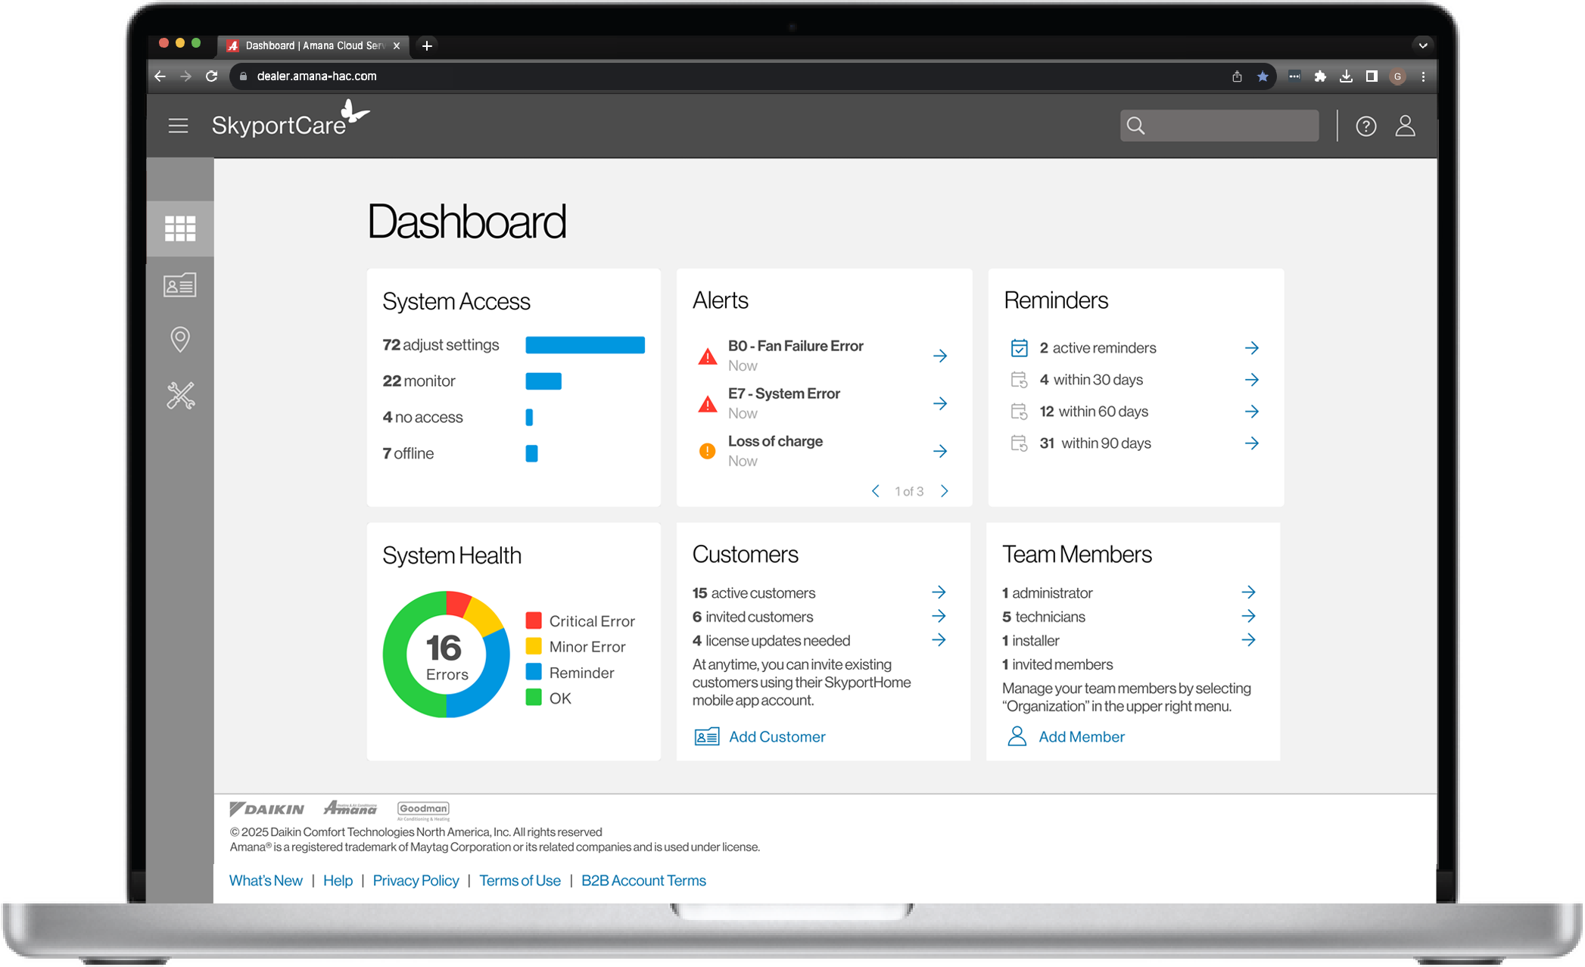Go to previous alerts page chevron
The height and width of the screenshot is (967, 1585).
[x=876, y=491]
